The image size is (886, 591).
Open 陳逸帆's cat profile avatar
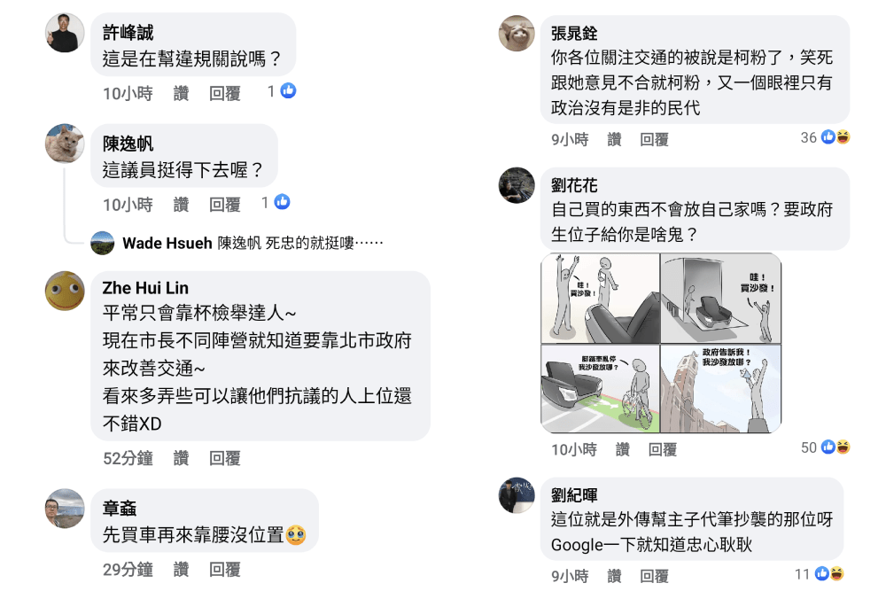[65, 144]
